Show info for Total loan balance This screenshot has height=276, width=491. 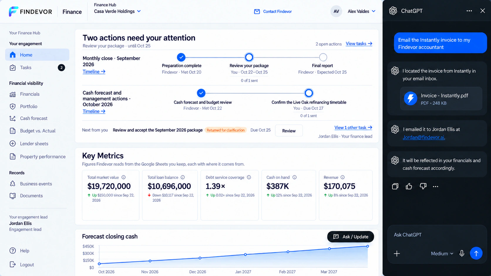click(x=183, y=177)
